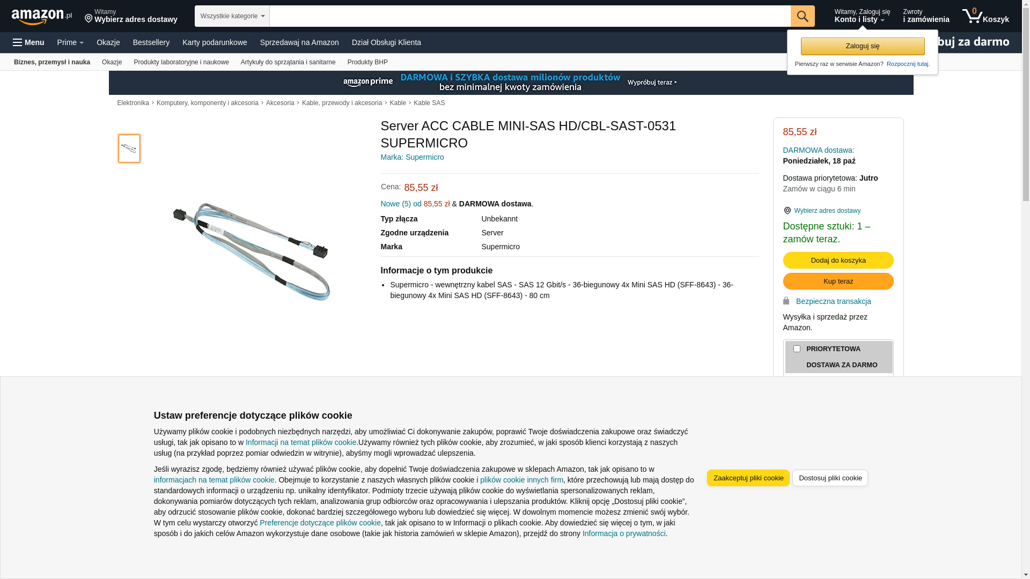Click the lock icon beside Bezpieczna transakcja
Screen dimensions: 1030x579
coord(786,301)
